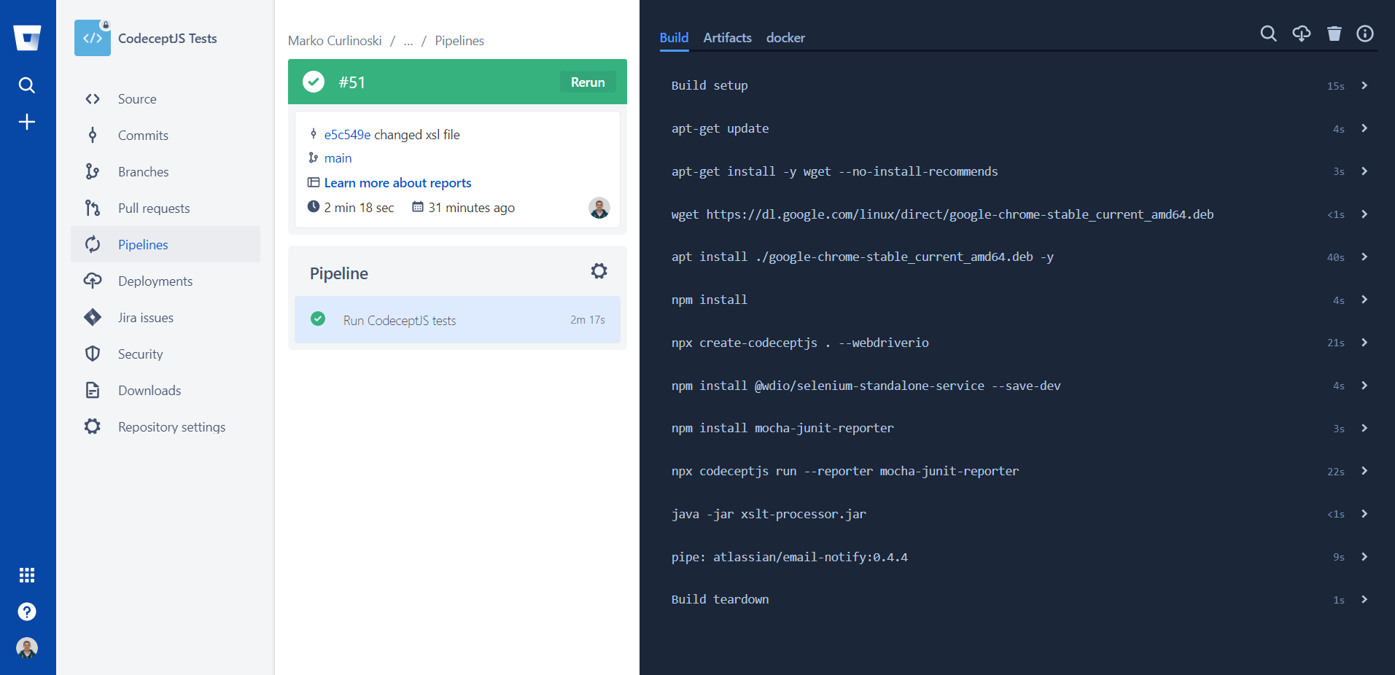Expand the breadcrumb ellipsis
This screenshot has height=675, width=1395.
point(408,41)
